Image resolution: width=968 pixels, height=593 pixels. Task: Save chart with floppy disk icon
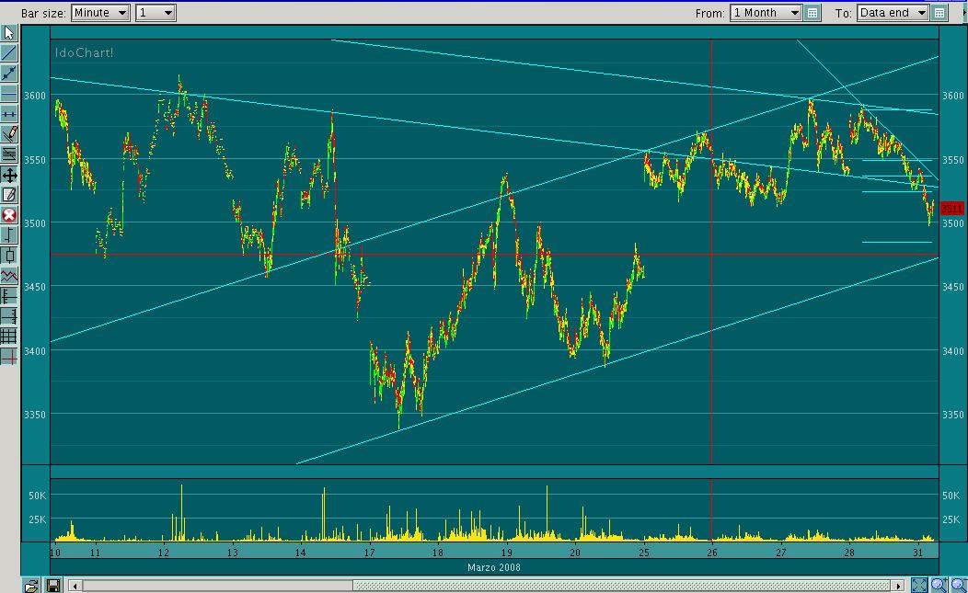[x=53, y=586]
